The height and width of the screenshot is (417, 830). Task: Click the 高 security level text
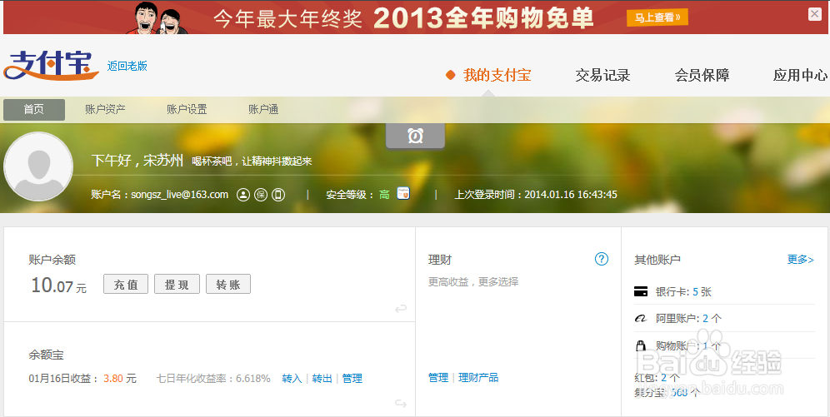384,195
